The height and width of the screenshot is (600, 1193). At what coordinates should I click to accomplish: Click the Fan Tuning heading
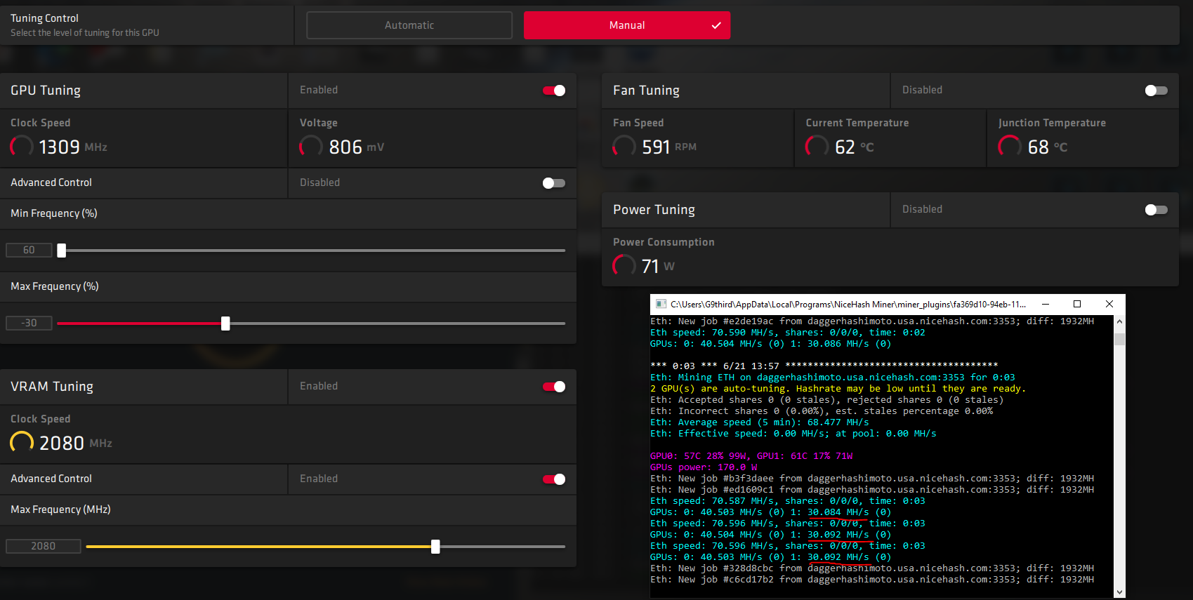pos(646,91)
